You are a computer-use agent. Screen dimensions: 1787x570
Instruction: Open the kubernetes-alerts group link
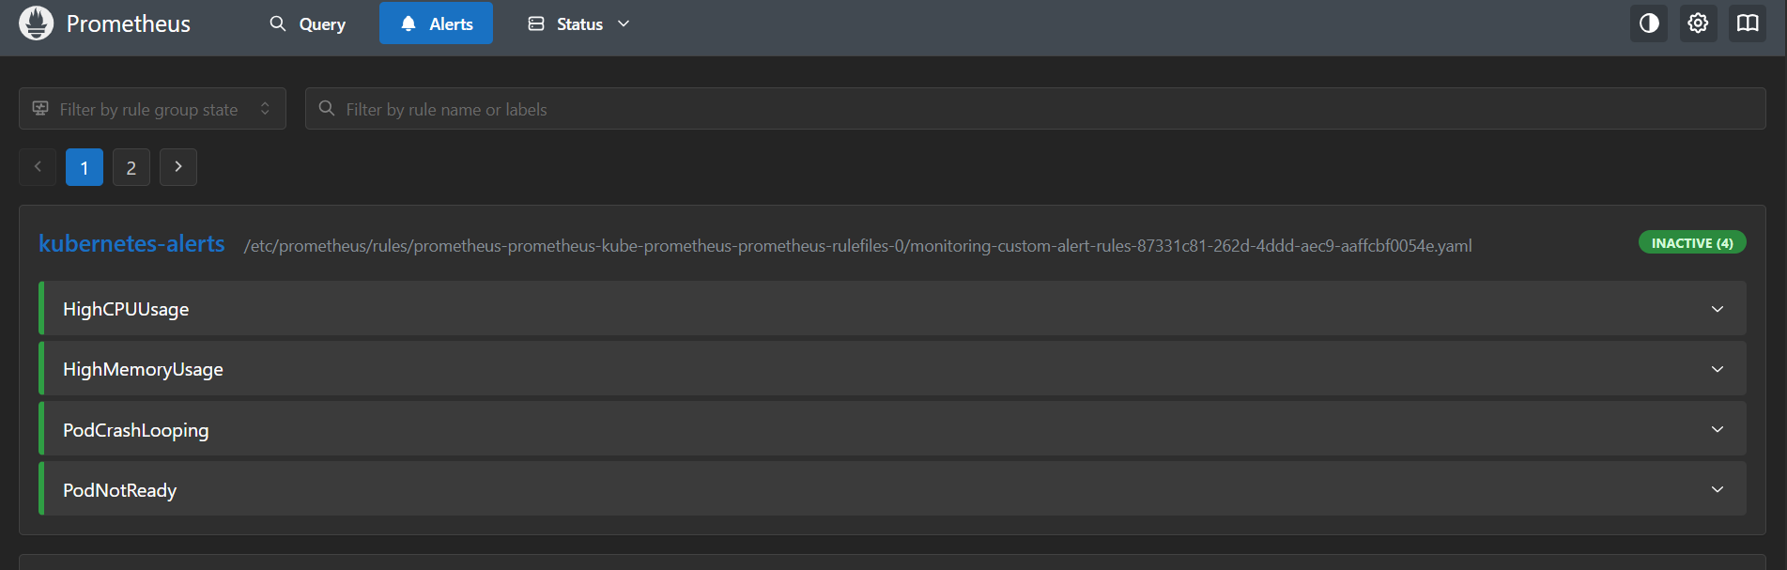(x=131, y=244)
